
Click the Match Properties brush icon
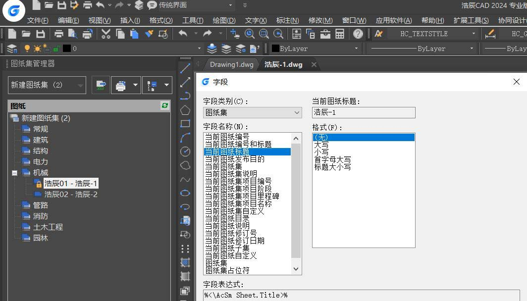(149, 34)
